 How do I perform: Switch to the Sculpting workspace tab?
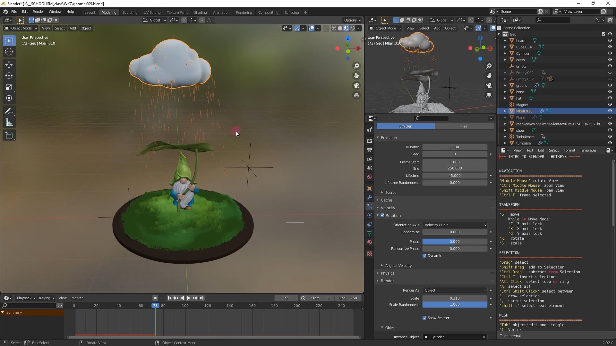point(130,12)
